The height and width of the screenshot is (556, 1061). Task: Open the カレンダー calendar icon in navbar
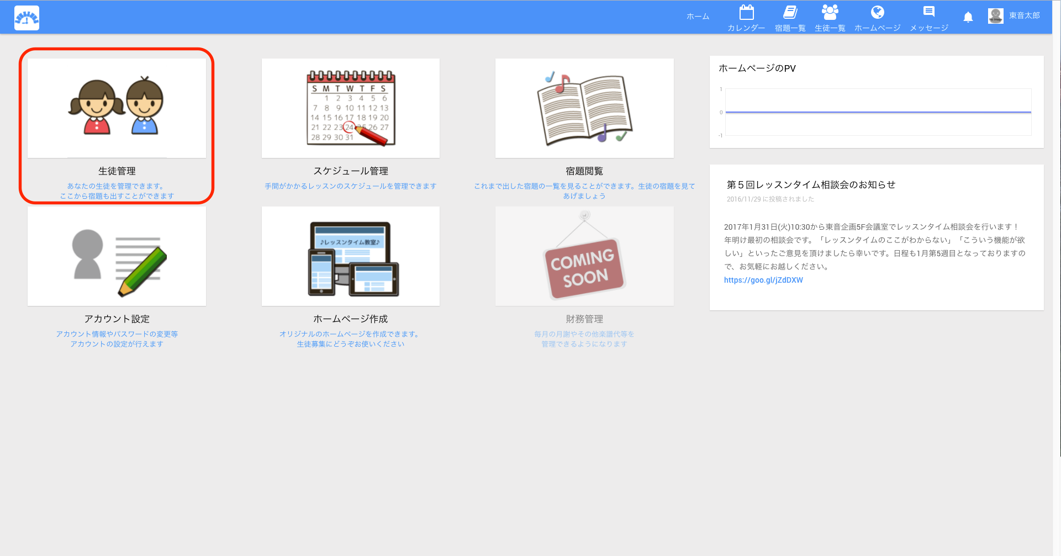click(x=746, y=12)
